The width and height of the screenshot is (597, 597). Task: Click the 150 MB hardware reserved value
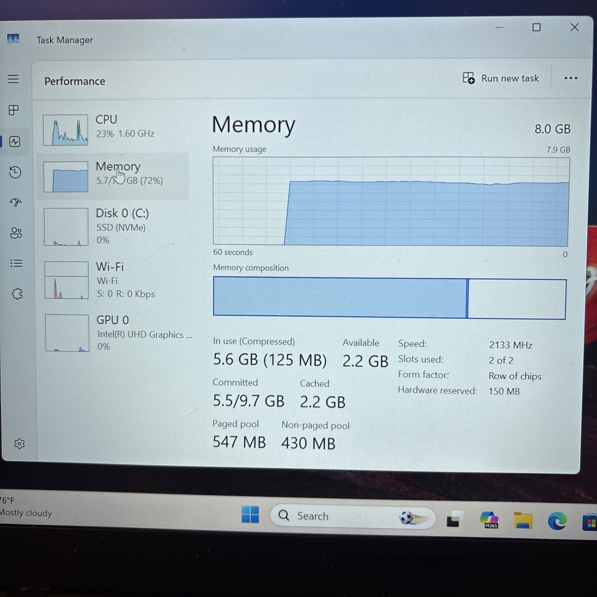click(504, 391)
